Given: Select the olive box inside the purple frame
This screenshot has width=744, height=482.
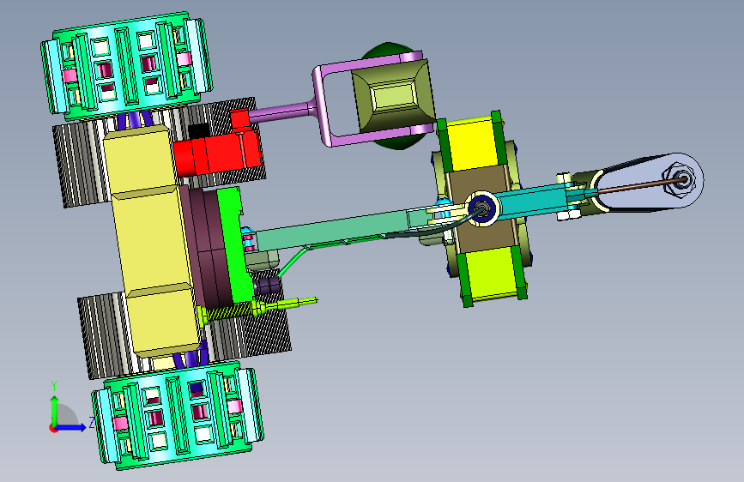Looking at the screenshot, I should pyautogui.click(x=394, y=96).
